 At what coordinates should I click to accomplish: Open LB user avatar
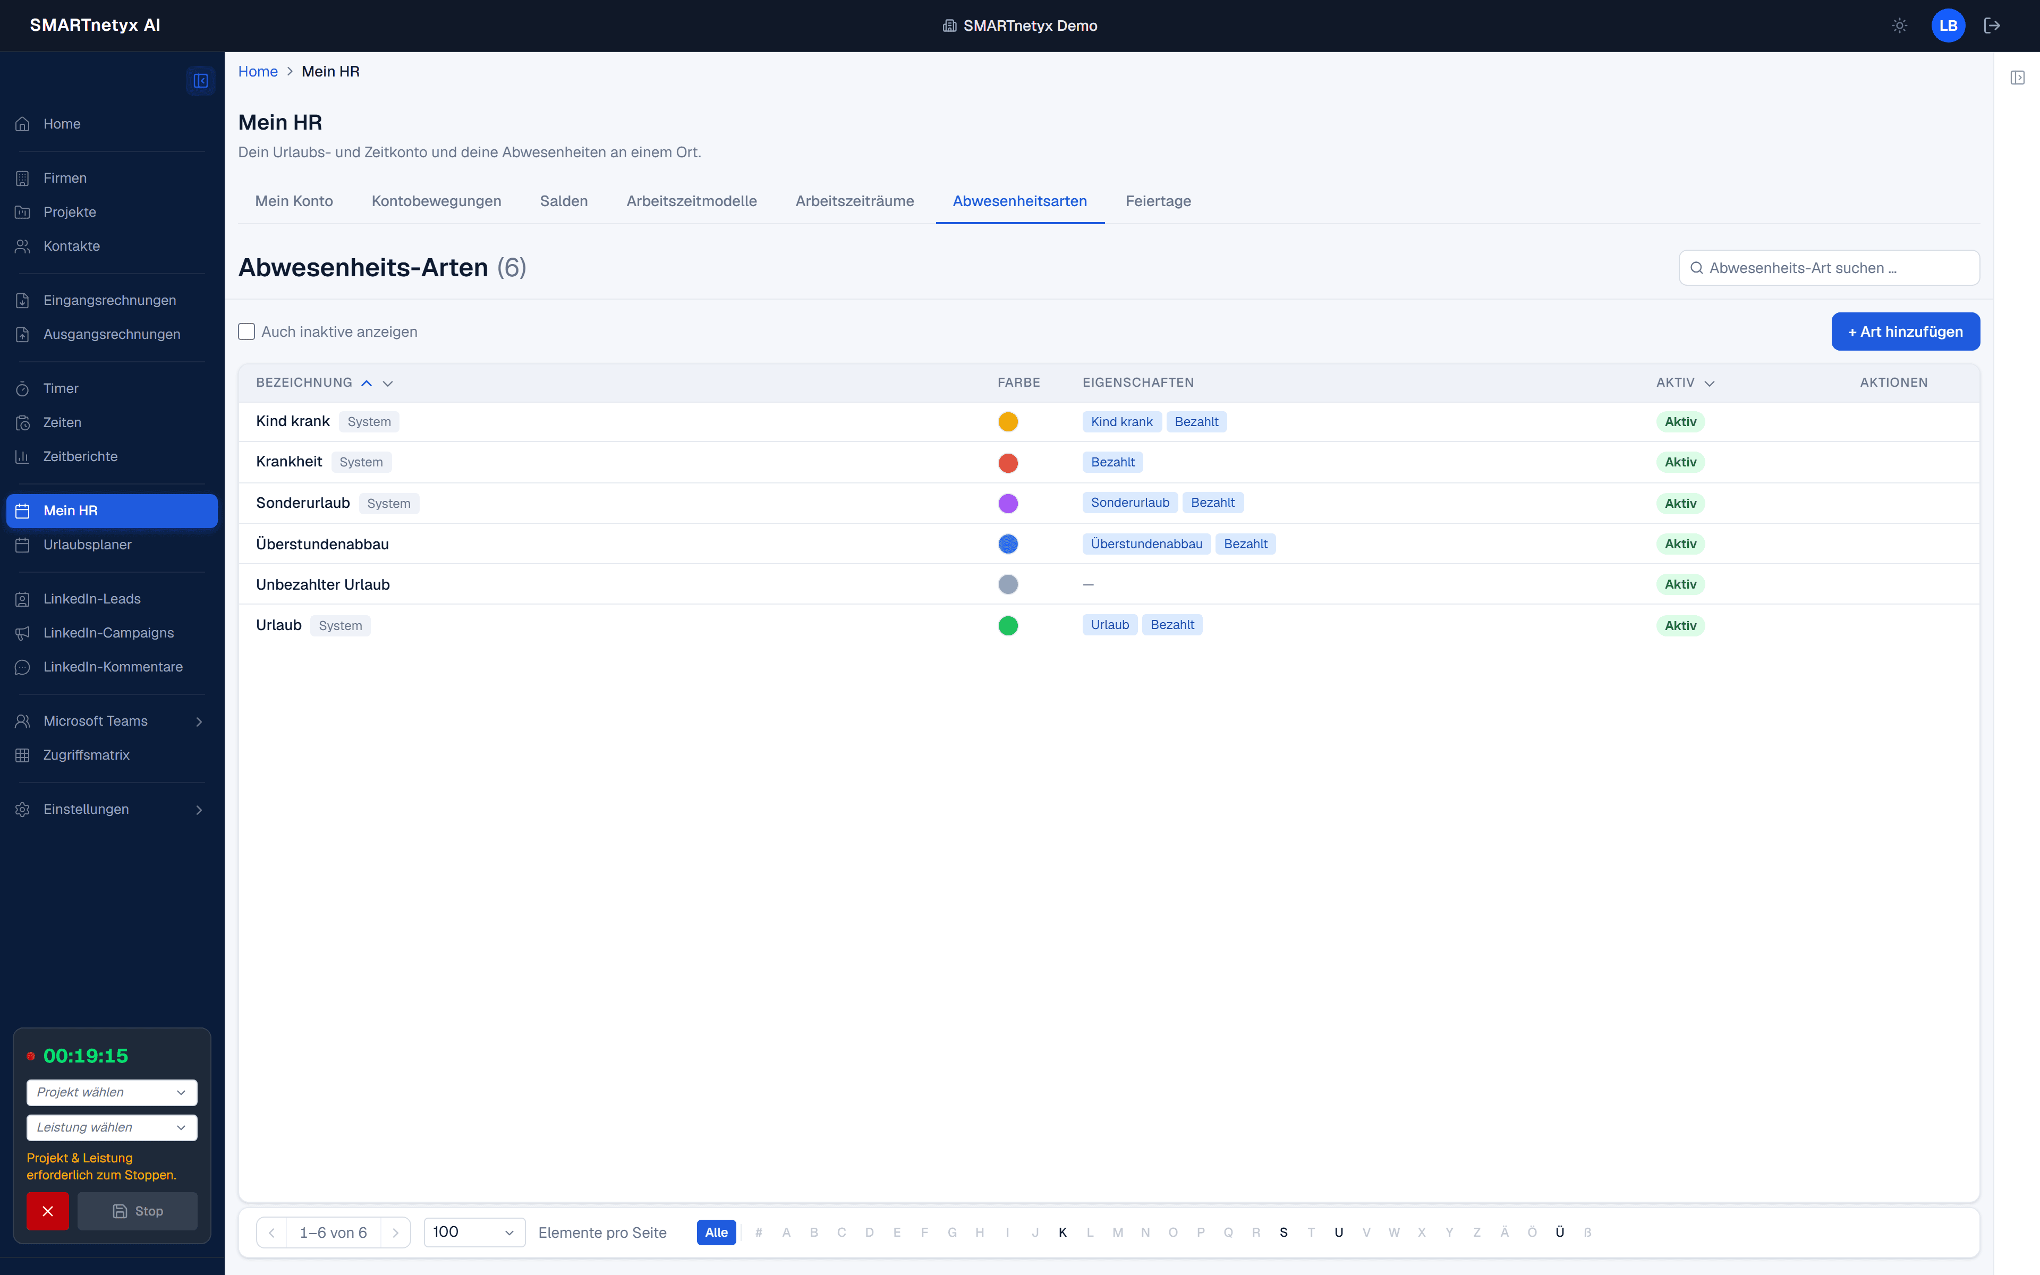click(1948, 25)
